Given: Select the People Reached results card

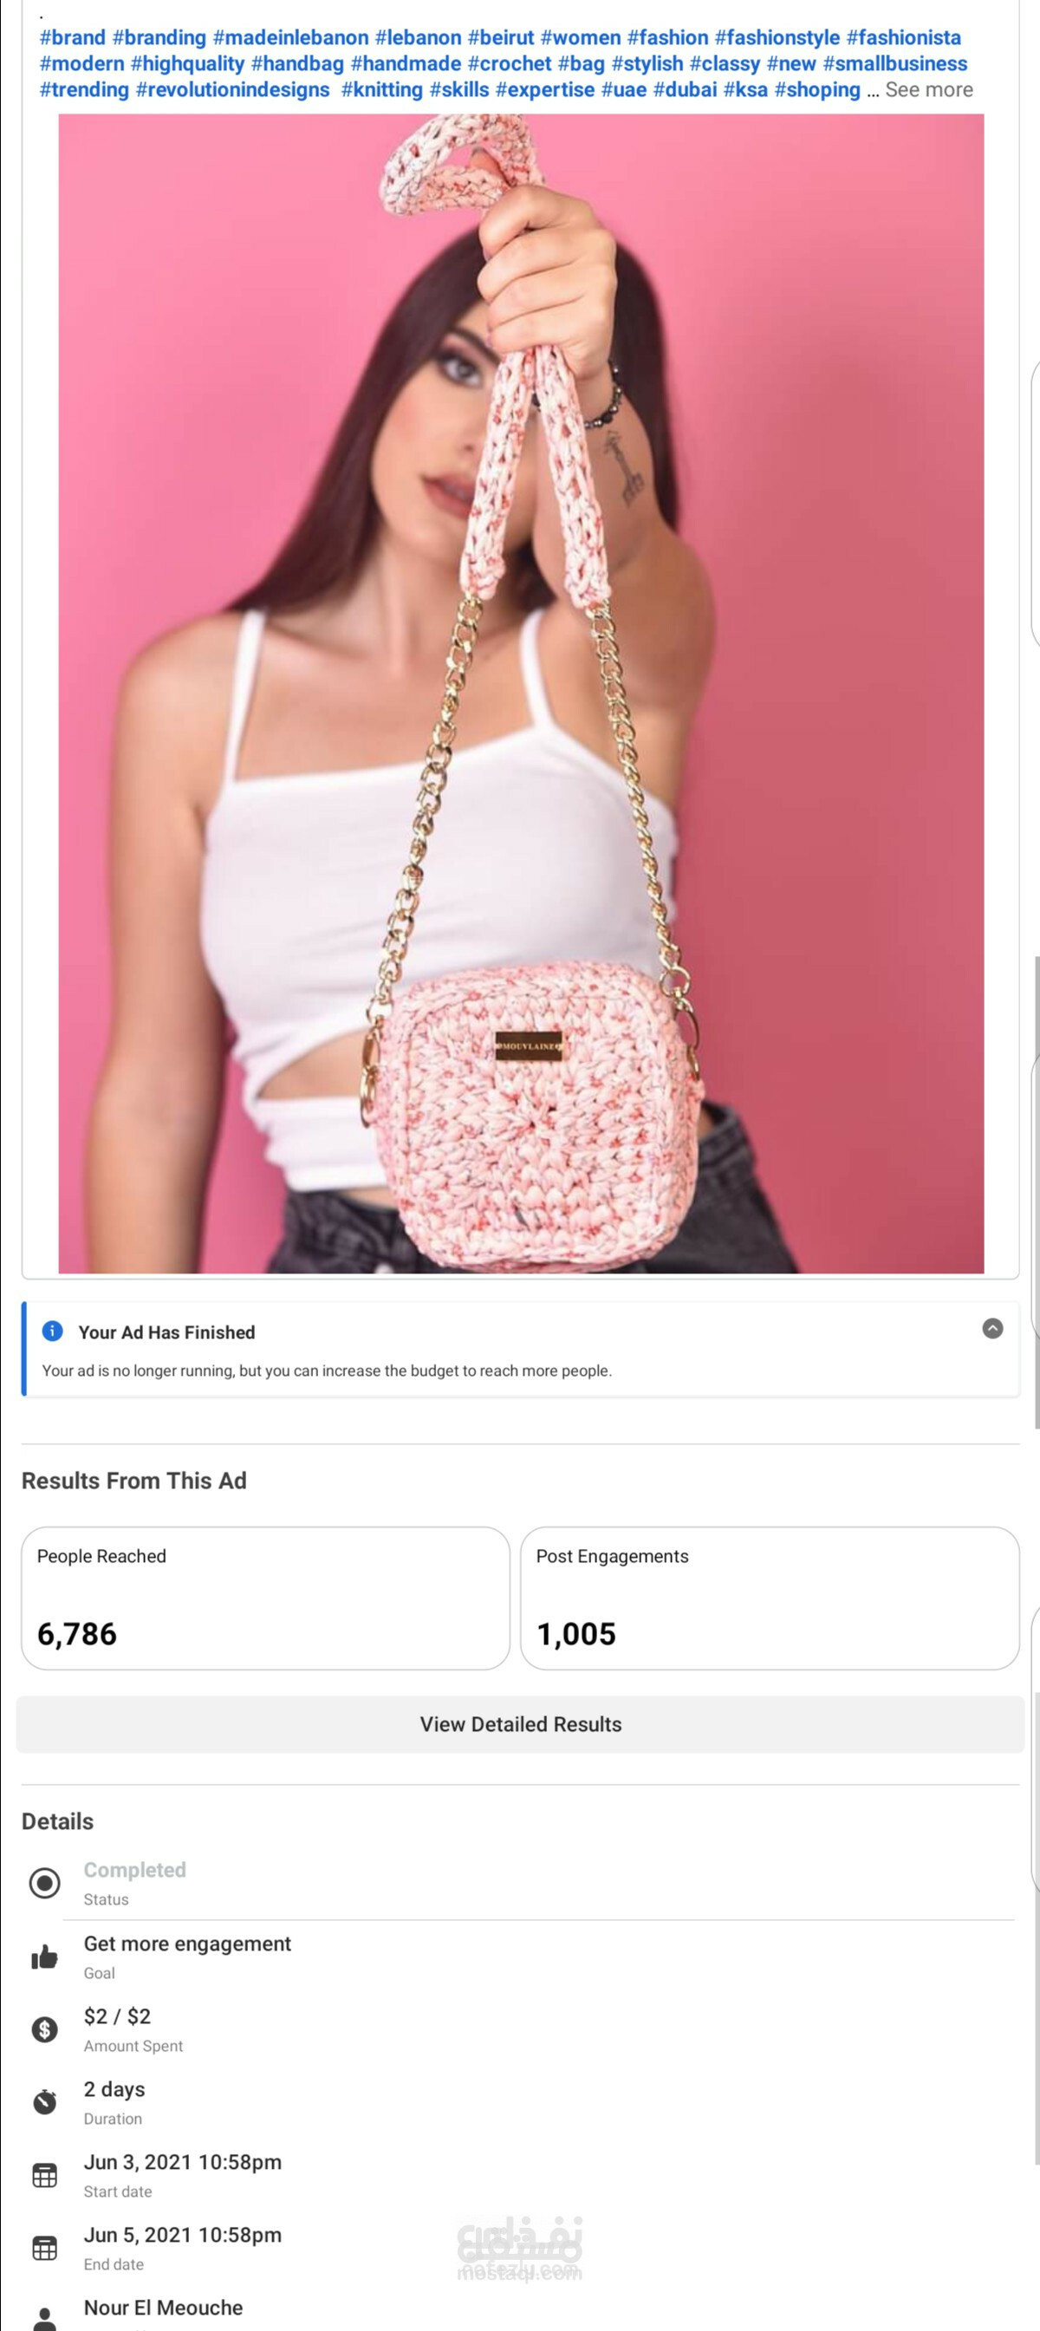Looking at the screenshot, I should (x=266, y=1598).
